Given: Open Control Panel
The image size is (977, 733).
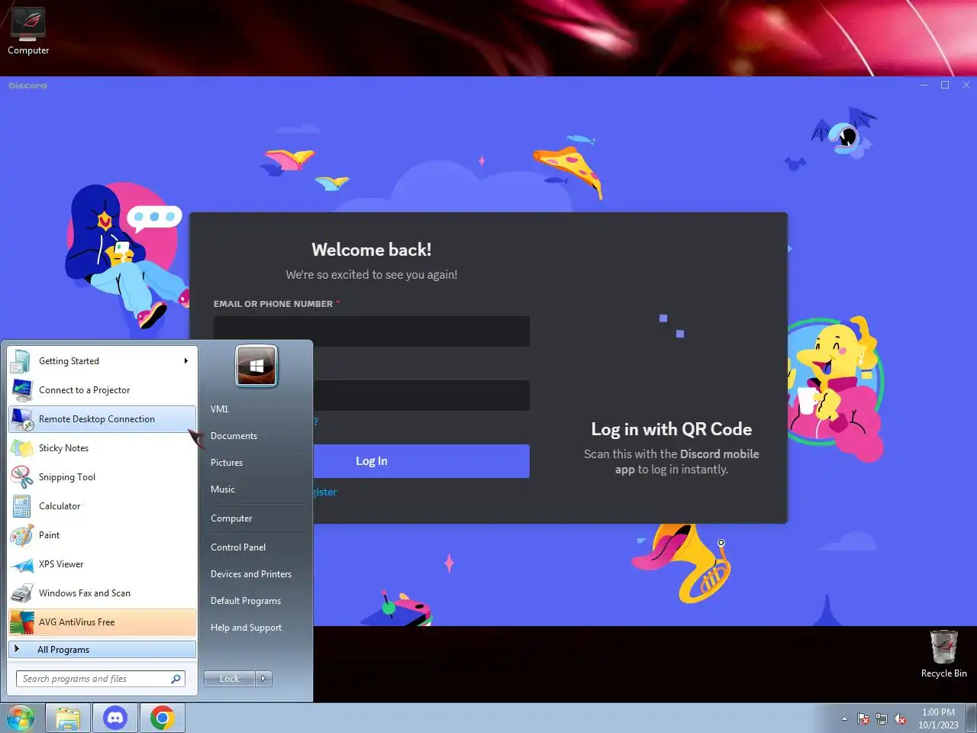Looking at the screenshot, I should [238, 547].
